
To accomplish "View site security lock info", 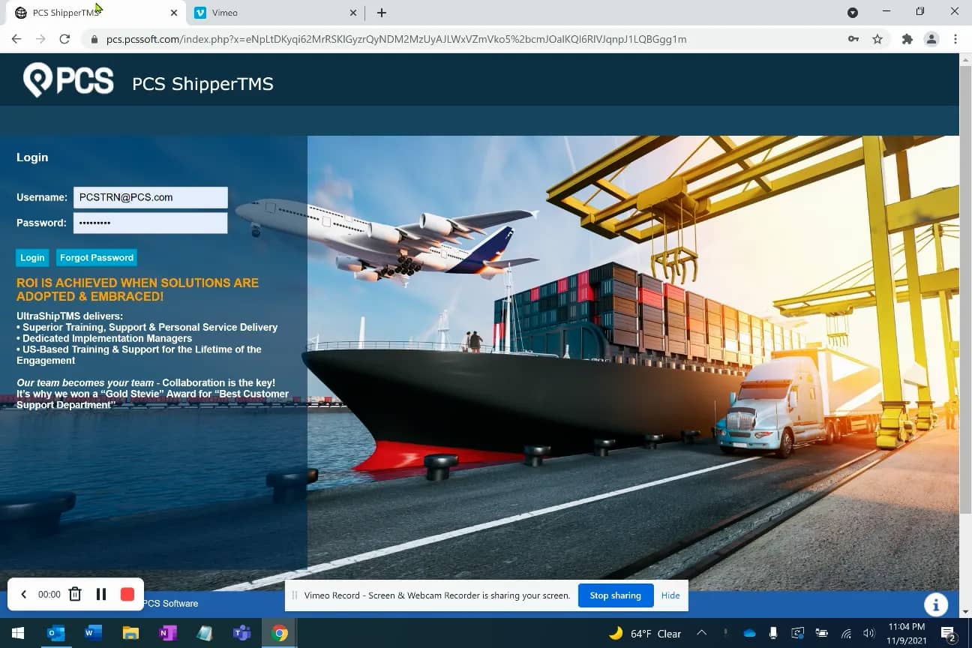I will pos(94,39).
